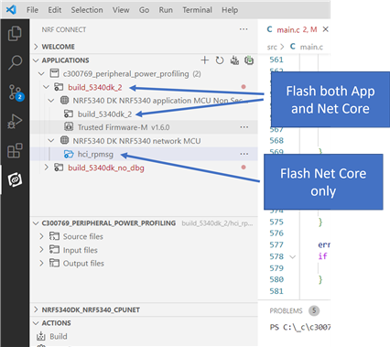Screen dimensions: 390x347
Task: Open the Help menu
Action: point(230,10)
